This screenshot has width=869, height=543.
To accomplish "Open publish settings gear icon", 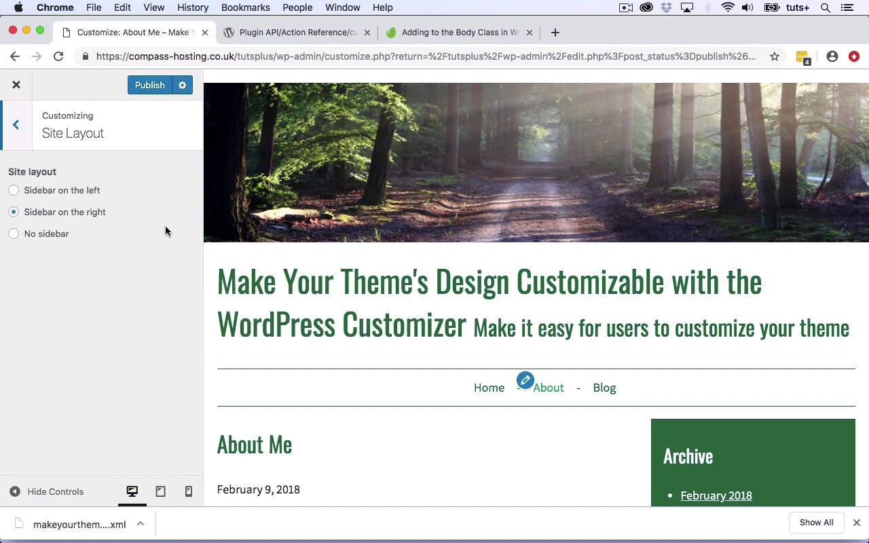I will (182, 85).
